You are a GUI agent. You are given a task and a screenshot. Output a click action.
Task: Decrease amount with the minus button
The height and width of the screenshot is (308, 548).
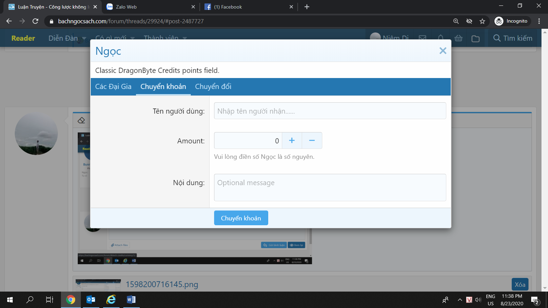tap(312, 141)
